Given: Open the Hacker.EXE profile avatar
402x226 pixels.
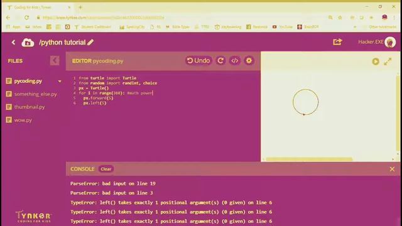Looking at the screenshot, I should (x=390, y=42).
